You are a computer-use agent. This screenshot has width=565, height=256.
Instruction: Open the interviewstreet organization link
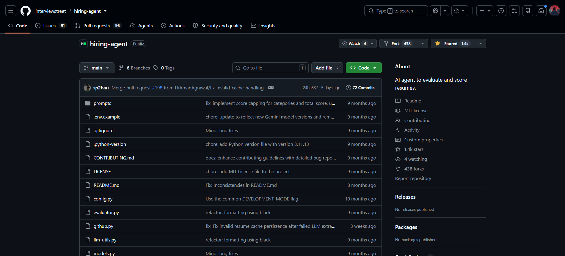coord(51,11)
